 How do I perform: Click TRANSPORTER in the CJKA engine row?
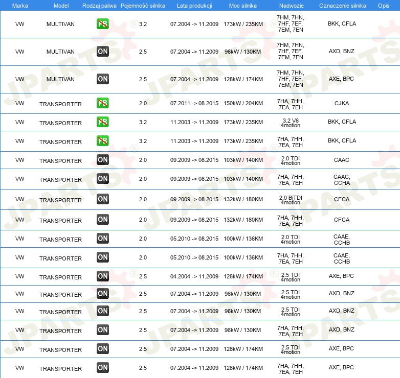point(60,104)
